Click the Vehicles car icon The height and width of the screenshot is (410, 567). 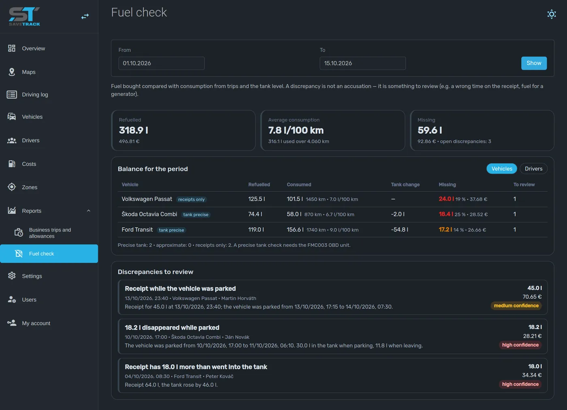[x=12, y=117]
